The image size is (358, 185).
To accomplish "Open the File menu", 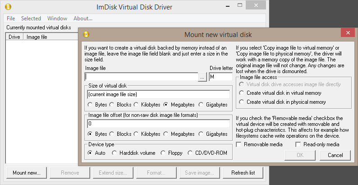I will (11, 18).
